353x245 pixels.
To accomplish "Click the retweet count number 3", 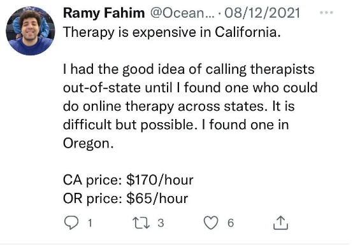I will pos(161,223).
